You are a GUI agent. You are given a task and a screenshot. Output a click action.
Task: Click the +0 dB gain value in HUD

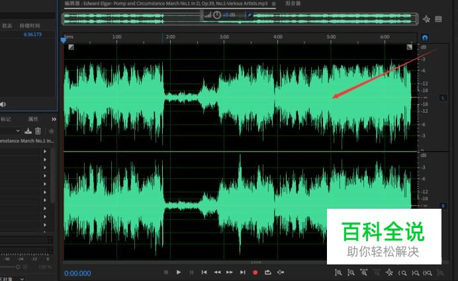tap(229, 15)
